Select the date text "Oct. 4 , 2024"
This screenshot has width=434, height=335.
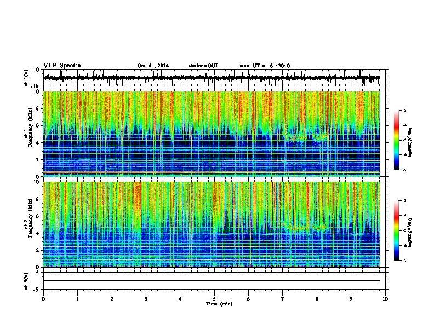click(x=153, y=66)
